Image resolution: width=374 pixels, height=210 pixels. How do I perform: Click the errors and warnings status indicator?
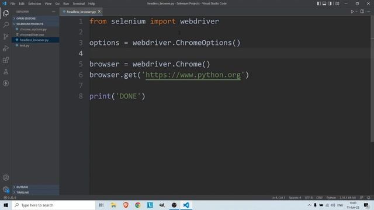[10, 198]
